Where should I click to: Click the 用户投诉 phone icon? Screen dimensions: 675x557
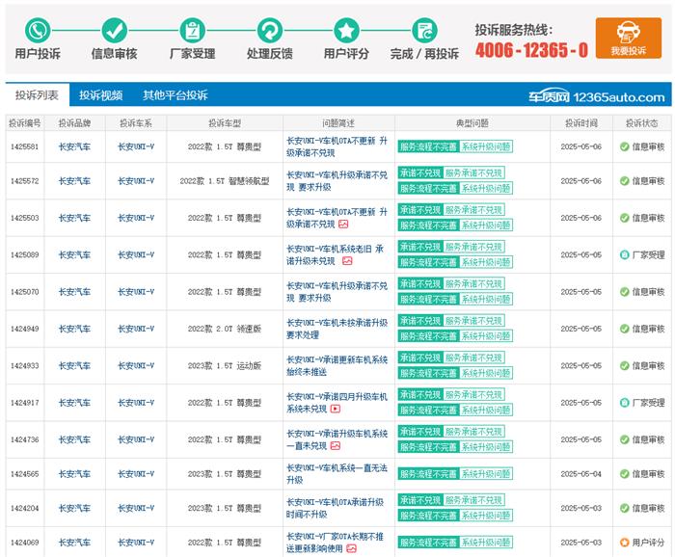click(x=38, y=31)
